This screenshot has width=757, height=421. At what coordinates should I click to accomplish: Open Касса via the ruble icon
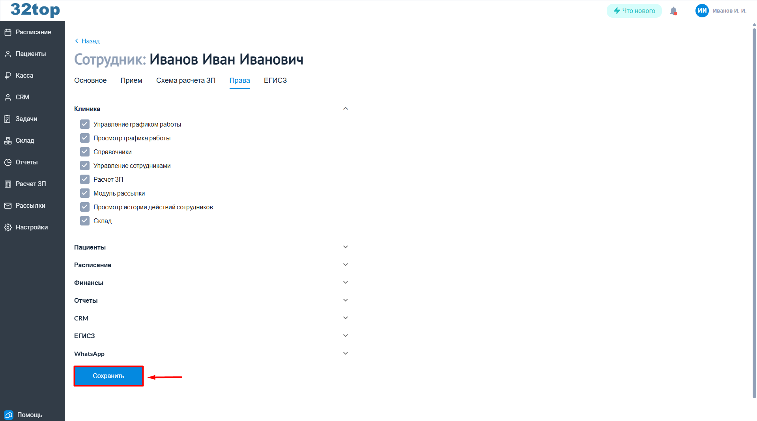8,76
